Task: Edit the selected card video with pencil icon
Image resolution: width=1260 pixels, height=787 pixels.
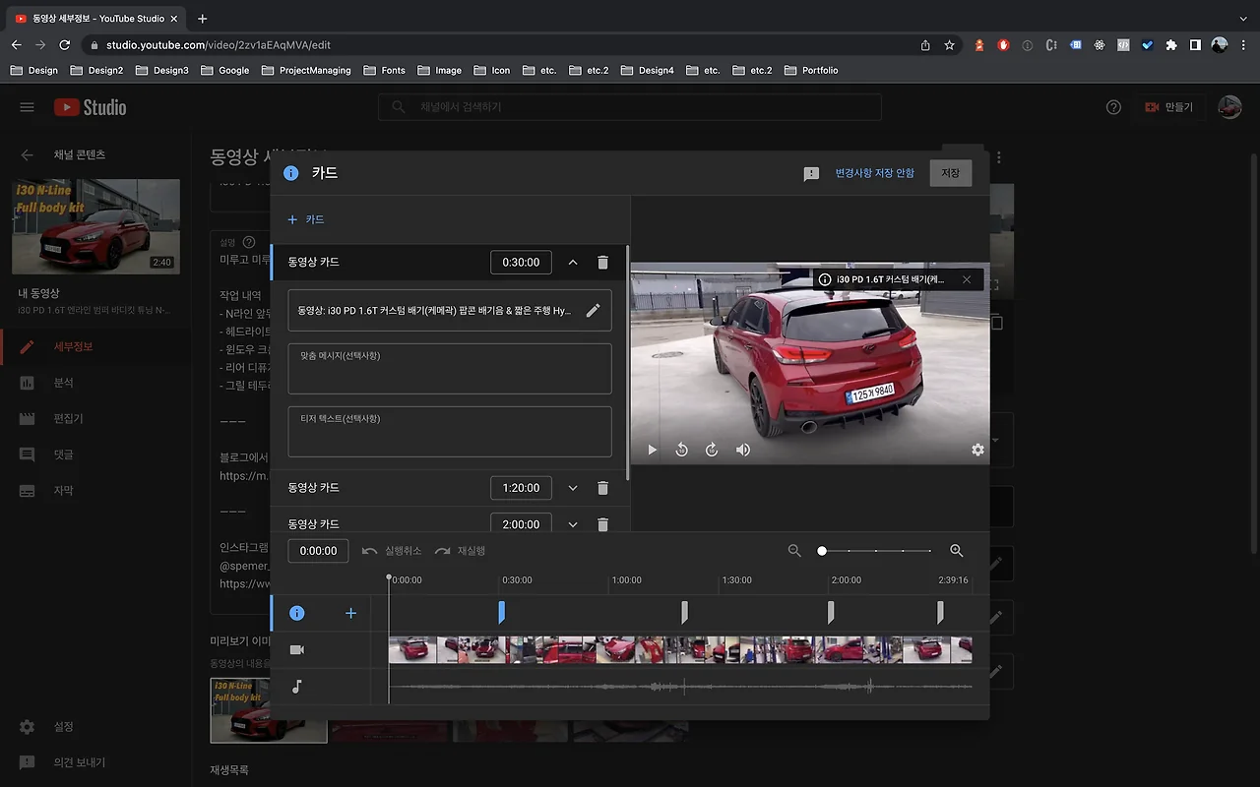Action: click(593, 311)
